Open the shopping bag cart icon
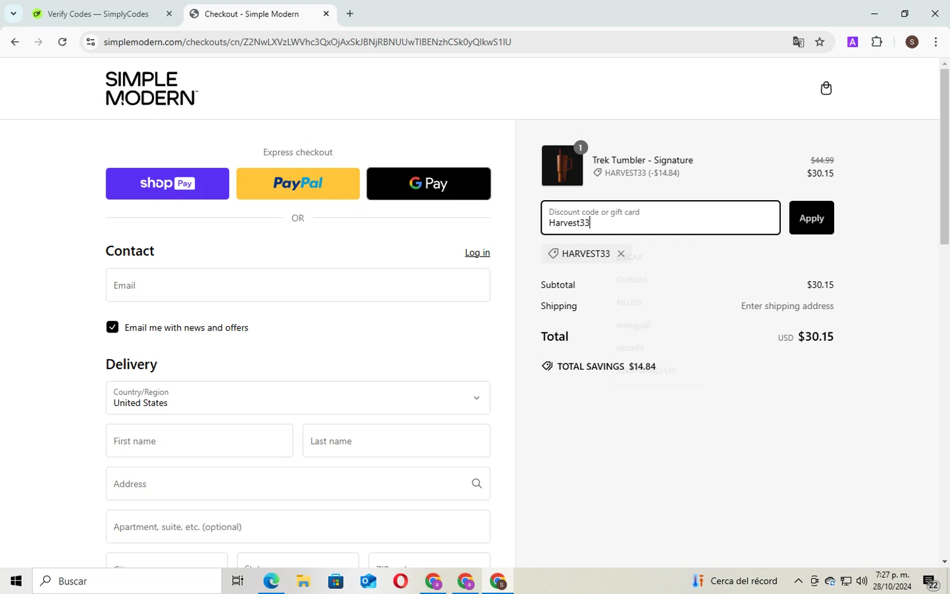The height and width of the screenshot is (594, 950). (x=826, y=88)
